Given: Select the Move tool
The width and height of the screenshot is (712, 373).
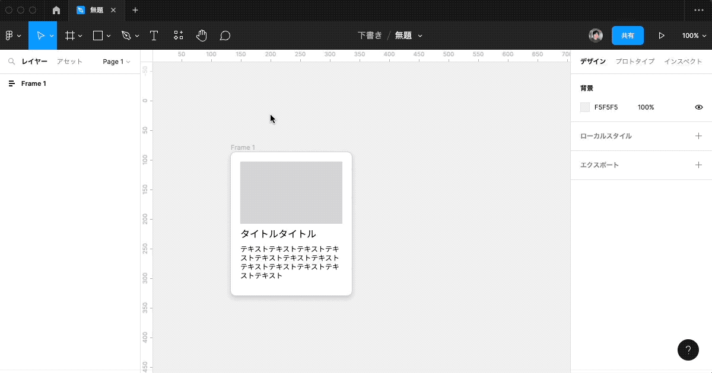Looking at the screenshot, I should [x=40, y=36].
